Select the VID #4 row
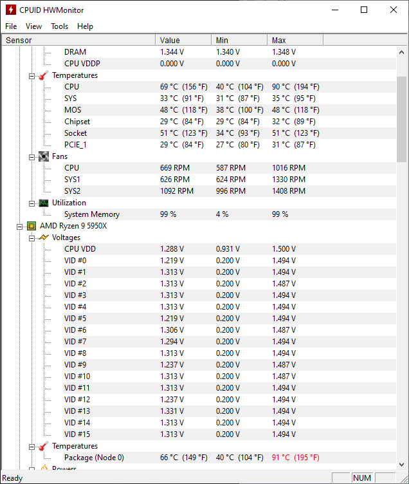 (x=230, y=307)
